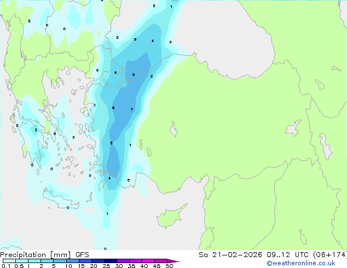Pick the 25–30 mm navy legend swatch
This screenshot has height=268, width=347.
(x=110, y=261)
